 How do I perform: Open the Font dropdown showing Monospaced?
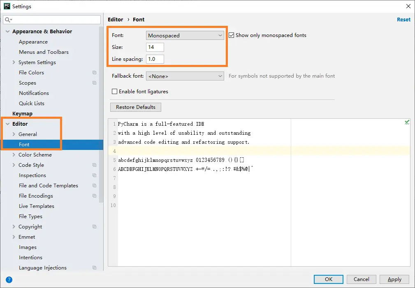coord(185,35)
